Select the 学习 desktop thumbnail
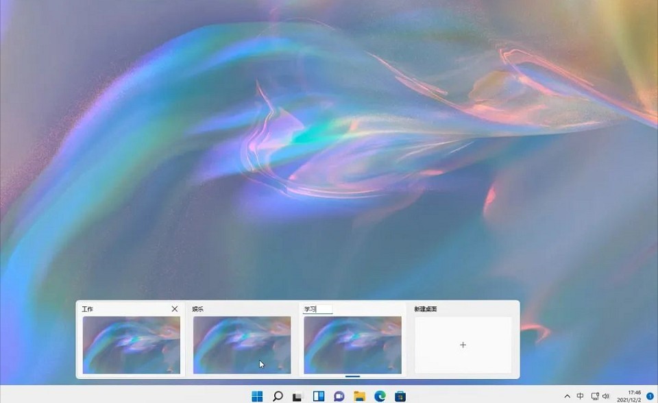Viewport: 658px width, 403px height. tap(352, 345)
